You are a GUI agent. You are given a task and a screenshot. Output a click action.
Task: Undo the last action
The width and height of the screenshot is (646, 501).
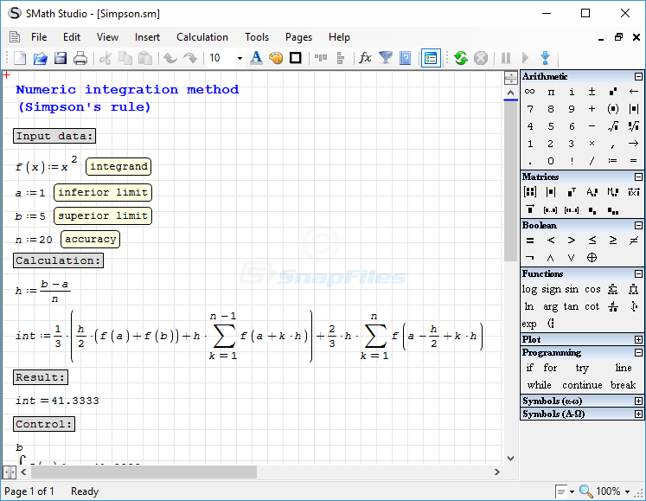click(170, 58)
